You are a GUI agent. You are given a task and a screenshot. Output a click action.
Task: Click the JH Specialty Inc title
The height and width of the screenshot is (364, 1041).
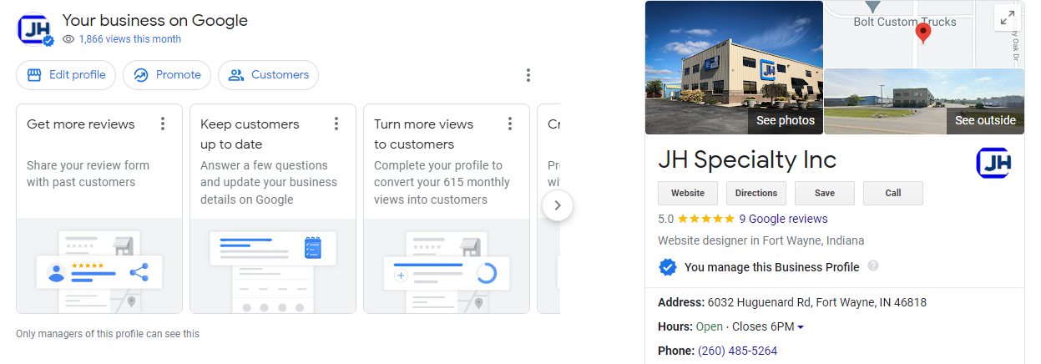[x=747, y=159]
